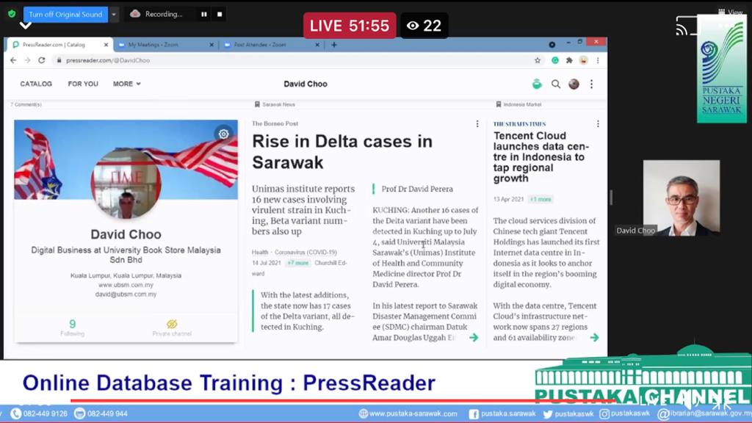The width and height of the screenshot is (752, 423).
Task: Expand the MORE dropdown menu
Action: point(126,84)
